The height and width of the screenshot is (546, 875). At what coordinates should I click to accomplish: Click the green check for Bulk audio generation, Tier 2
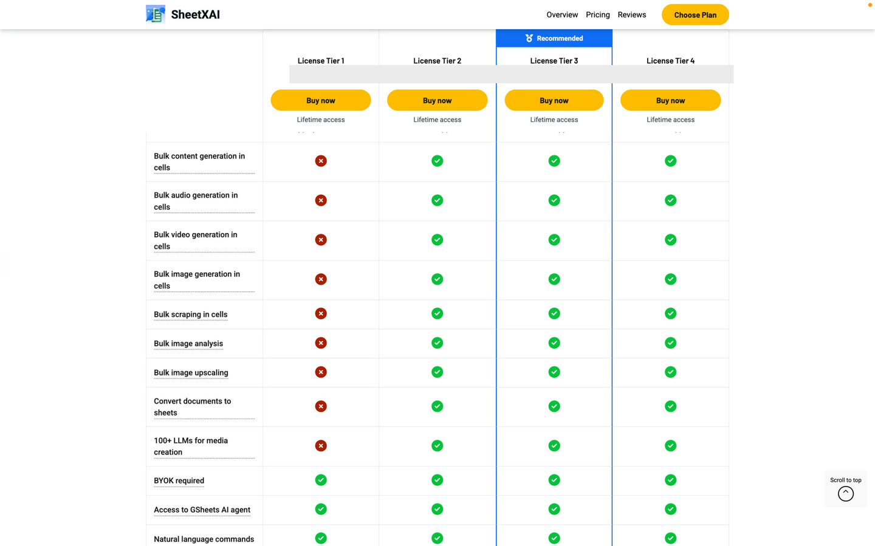437,200
